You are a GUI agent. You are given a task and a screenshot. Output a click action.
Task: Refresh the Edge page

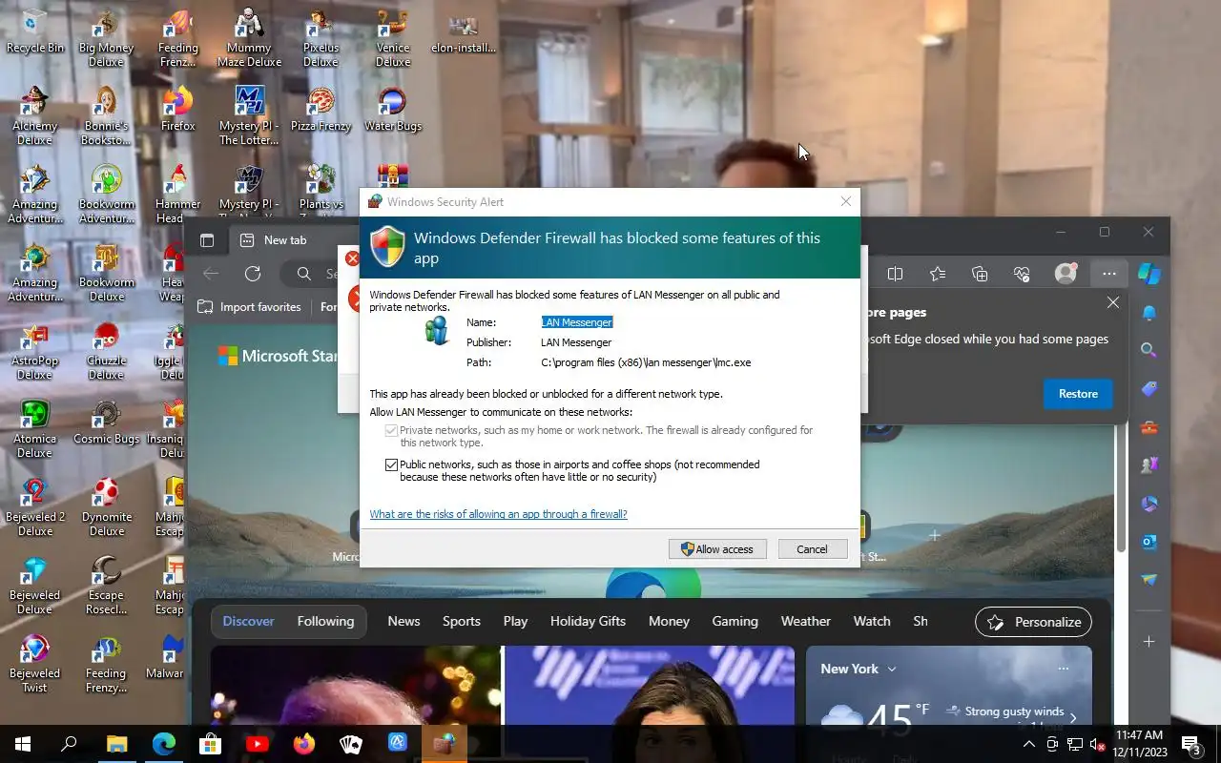point(253,274)
